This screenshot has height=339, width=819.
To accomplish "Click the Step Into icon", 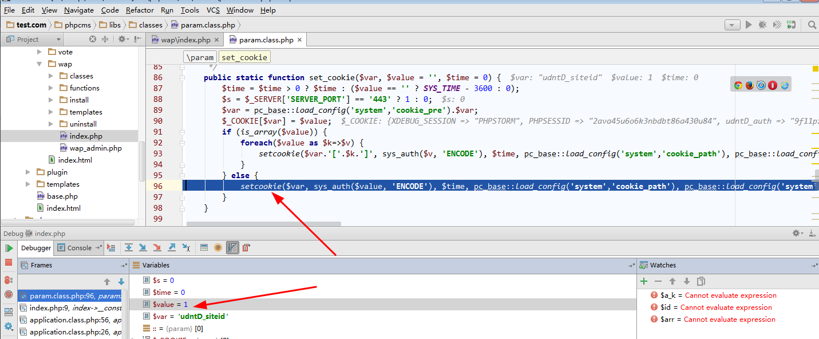I will coord(143,247).
